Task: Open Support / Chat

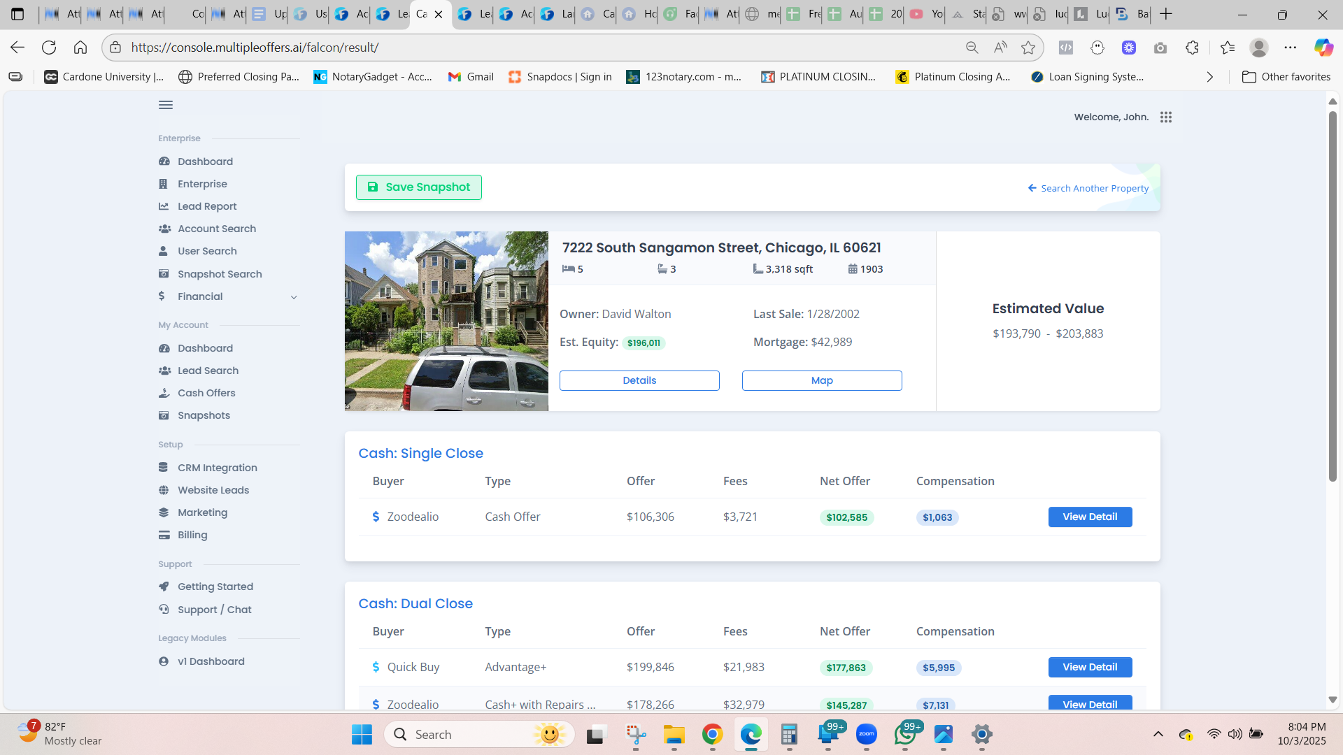Action: click(x=213, y=609)
